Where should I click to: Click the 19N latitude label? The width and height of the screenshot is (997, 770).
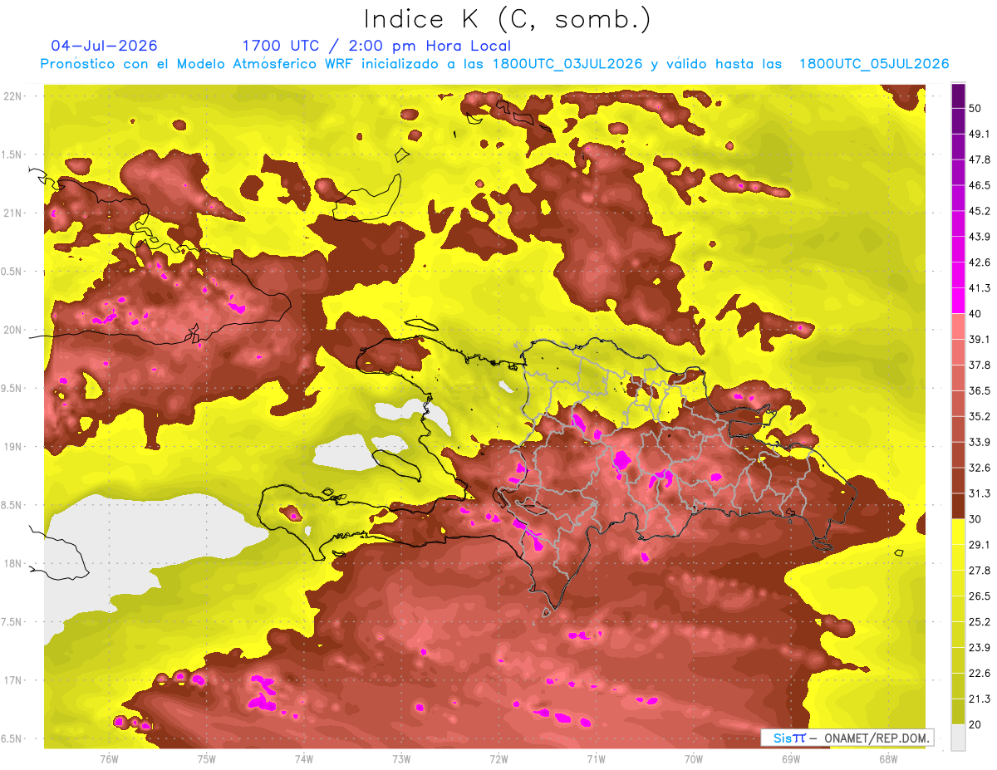(x=14, y=446)
